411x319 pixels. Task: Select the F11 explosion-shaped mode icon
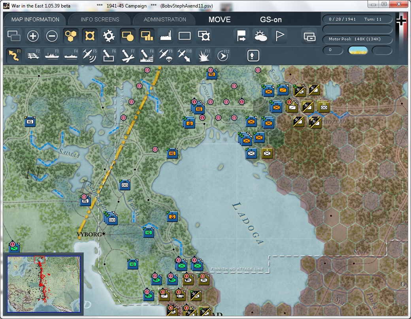click(x=204, y=55)
